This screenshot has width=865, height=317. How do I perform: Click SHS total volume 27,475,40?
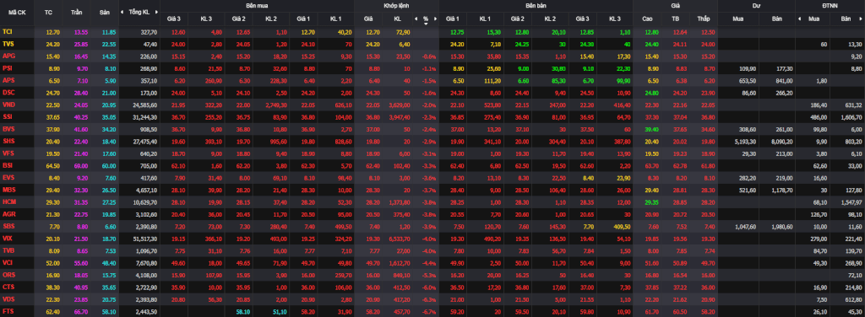click(x=145, y=141)
